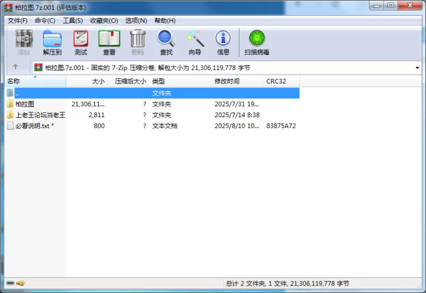Open the 帮助(H) menu
This screenshot has height=293, width=426.
[x=165, y=21]
